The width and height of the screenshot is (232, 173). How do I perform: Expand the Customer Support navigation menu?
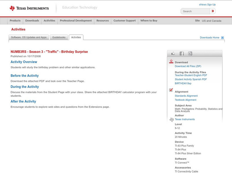(124, 21)
